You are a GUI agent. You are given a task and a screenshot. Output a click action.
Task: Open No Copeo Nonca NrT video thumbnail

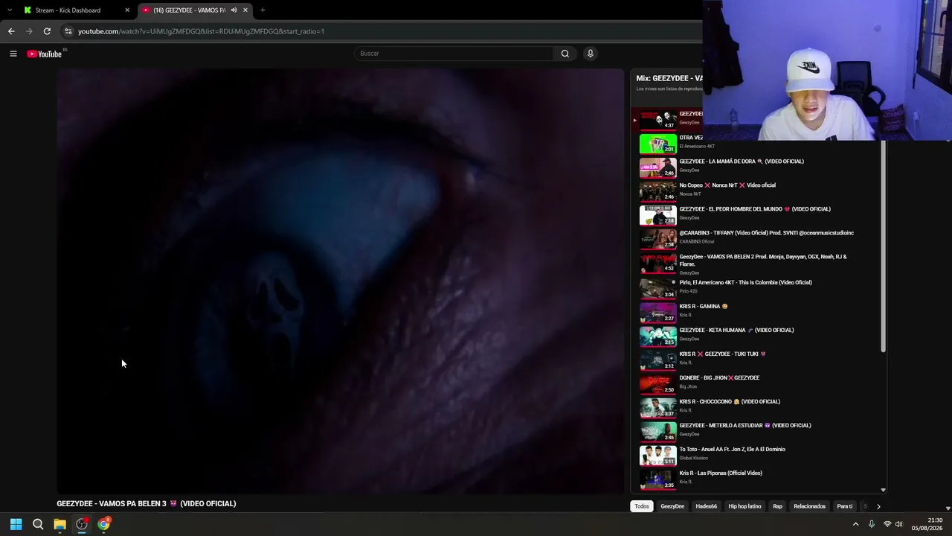point(658,191)
